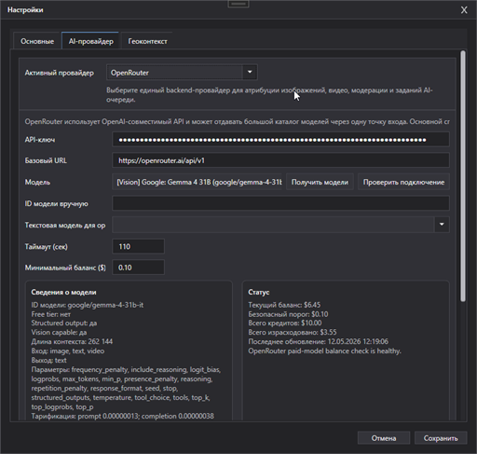
Task: Click the Минимальный баланс field showing 0.10
Action: tap(138, 268)
